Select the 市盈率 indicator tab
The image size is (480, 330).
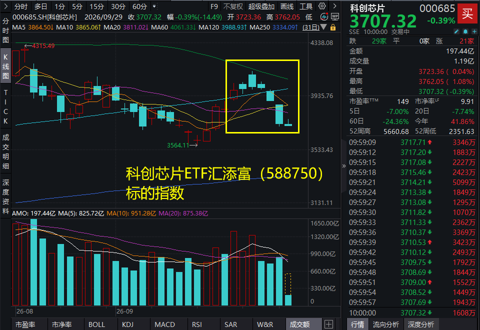point(25,324)
